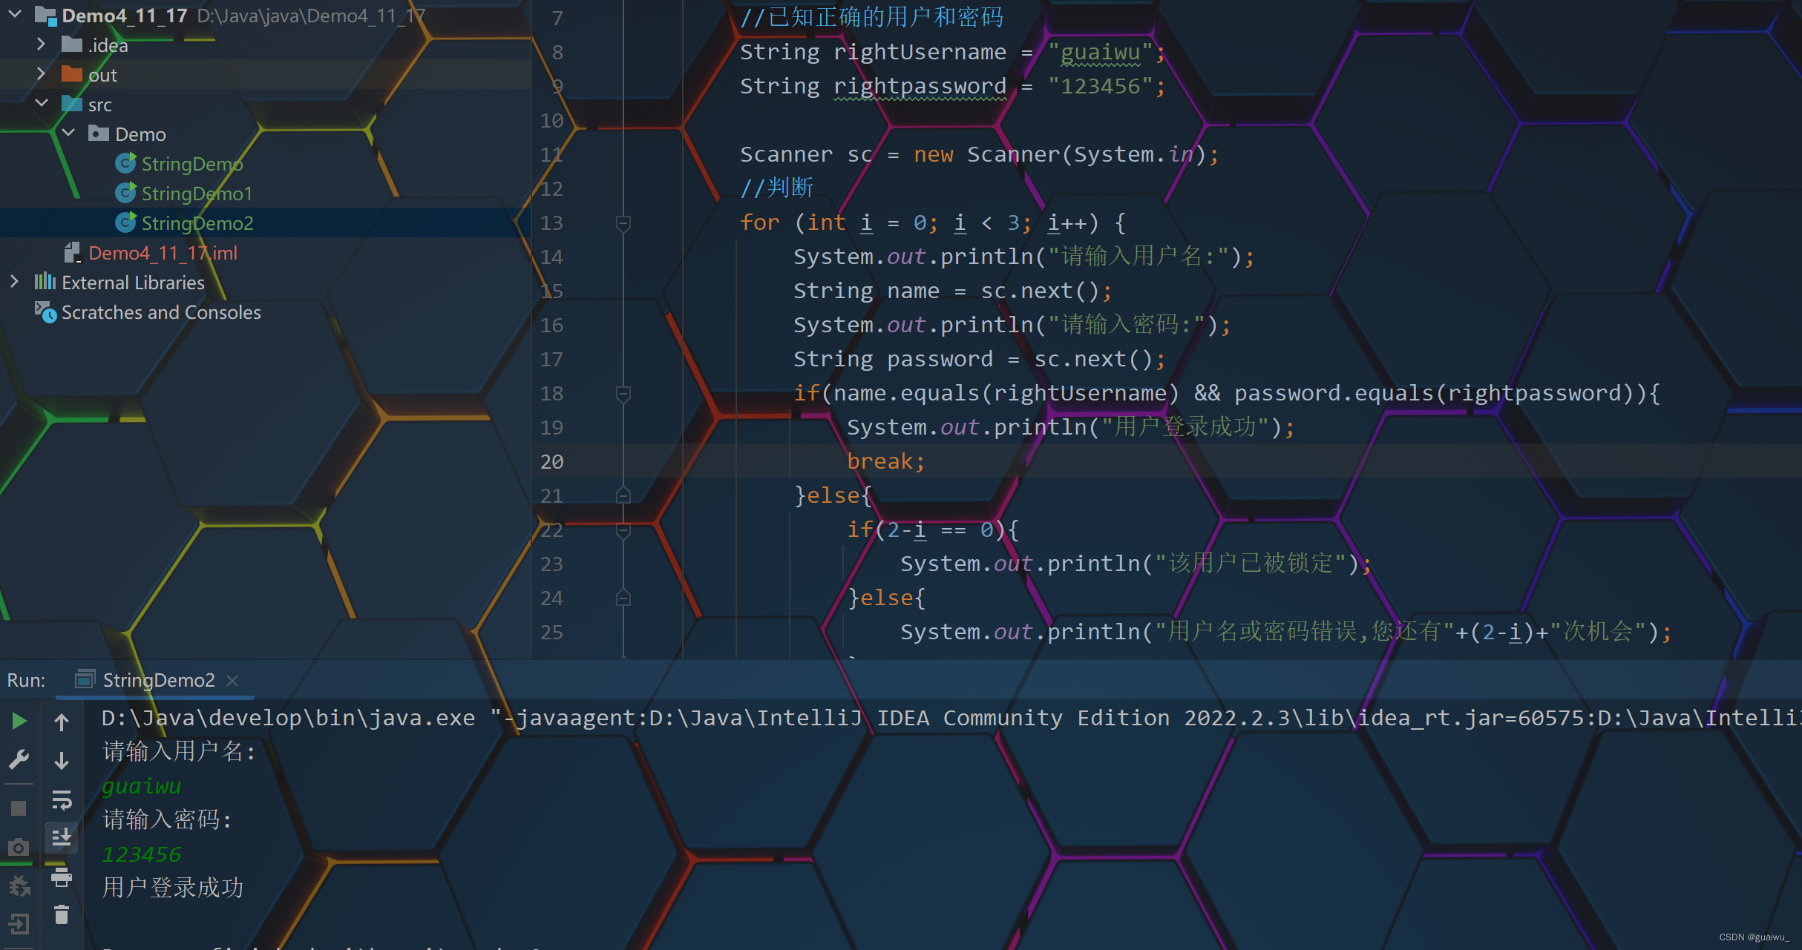Viewport: 1802px width, 950px height.
Task: Click line number 13 in gutter
Action: click(x=551, y=222)
